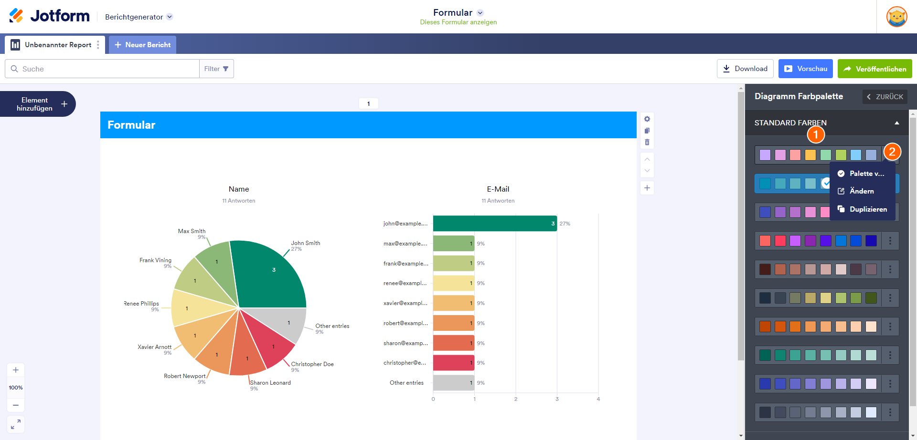Zoom out with the minus zoom button

point(16,405)
